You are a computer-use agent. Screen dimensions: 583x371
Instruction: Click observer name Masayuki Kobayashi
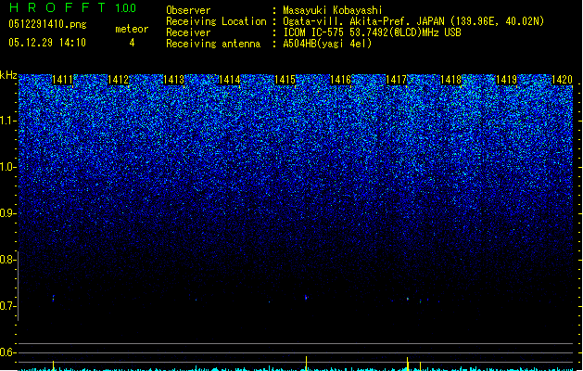(x=333, y=10)
